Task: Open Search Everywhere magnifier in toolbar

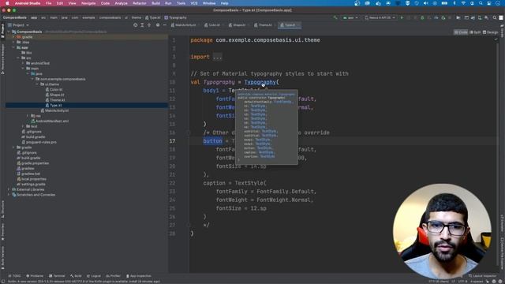Action: tap(495, 17)
